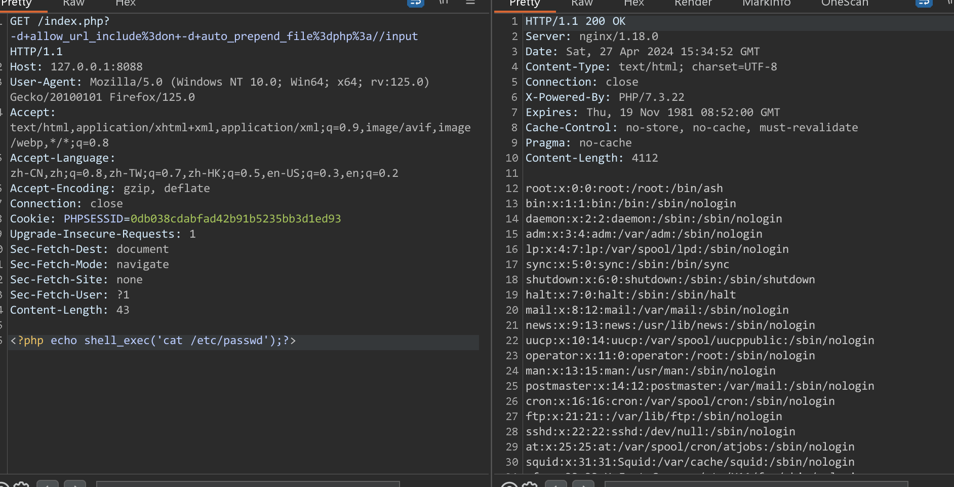Click the zh-CN,zh;q=0.8 language value line
954x487 pixels.
coord(204,173)
